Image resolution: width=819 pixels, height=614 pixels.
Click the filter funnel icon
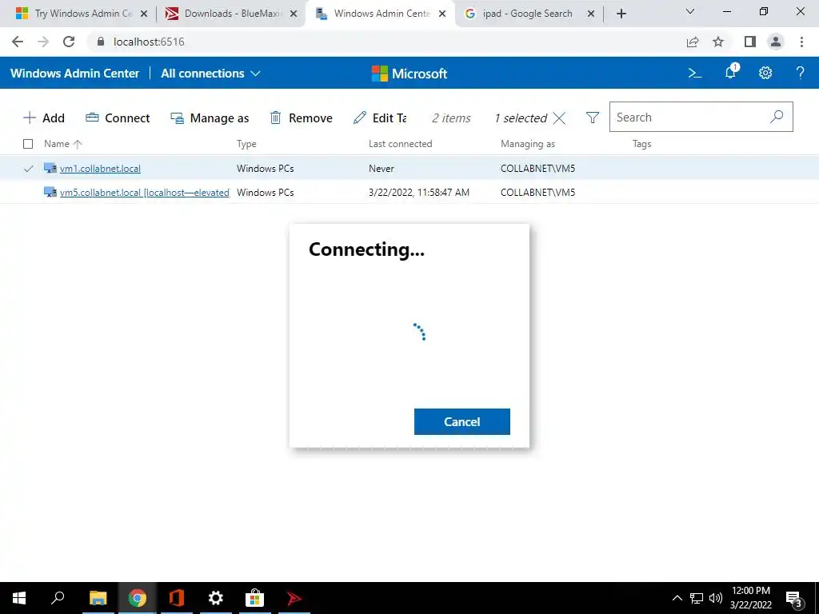pyautogui.click(x=593, y=118)
